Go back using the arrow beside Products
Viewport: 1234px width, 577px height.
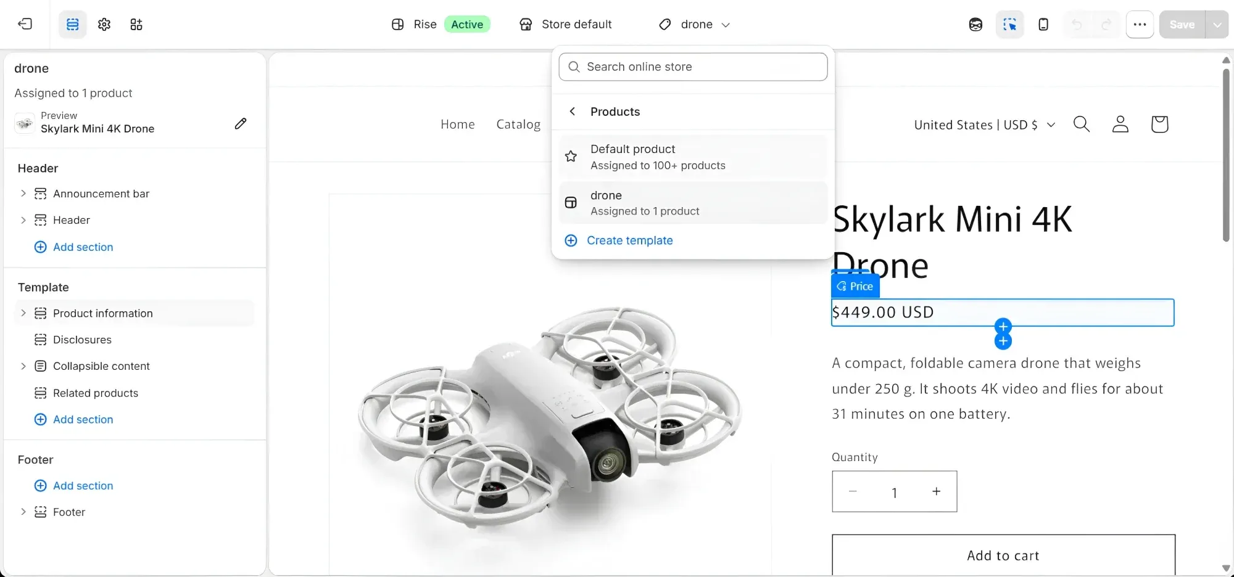tap(573, 112)
